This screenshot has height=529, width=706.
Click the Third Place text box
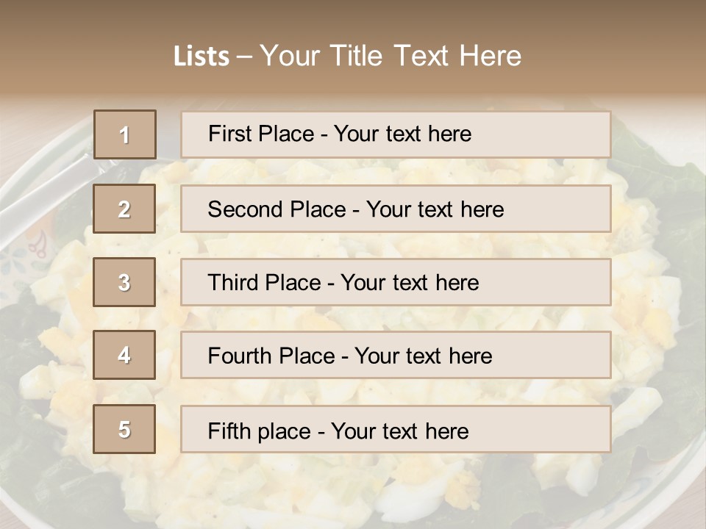(x=396, y=282)
